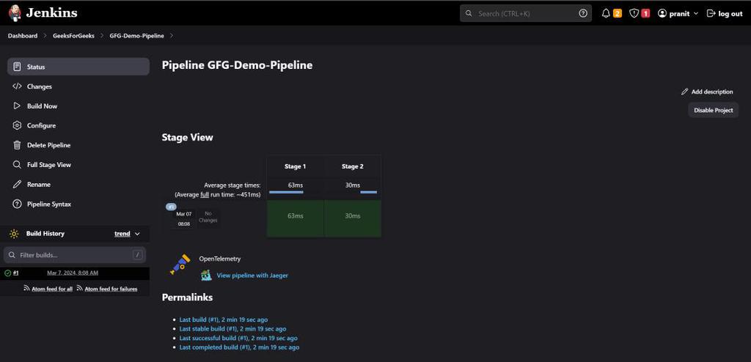This screenshot has width=751, height=362.
Task: Open Last build (#1) permalink
Action: point(224,319)
